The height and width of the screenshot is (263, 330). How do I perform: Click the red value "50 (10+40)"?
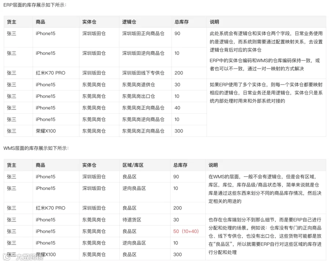click(x=186, y=231)
